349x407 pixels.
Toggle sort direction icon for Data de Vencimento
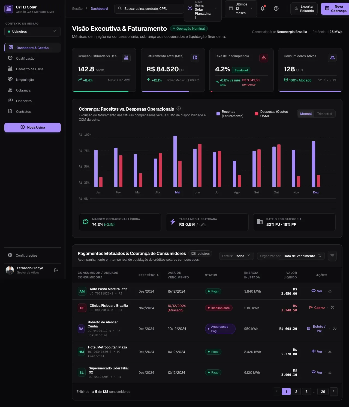pyautogui.click(x=320, y=256)
